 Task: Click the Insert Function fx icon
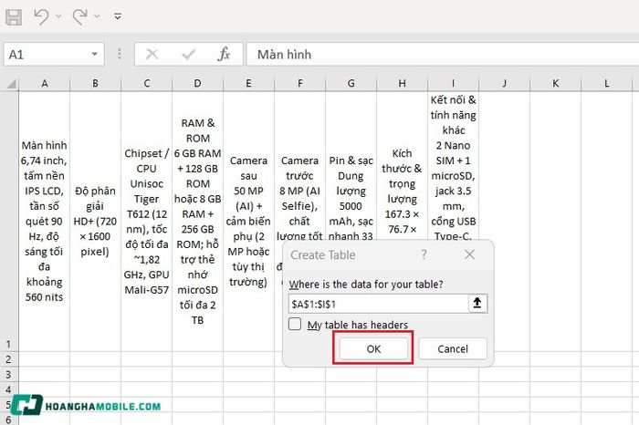click(x=224, y=54)
